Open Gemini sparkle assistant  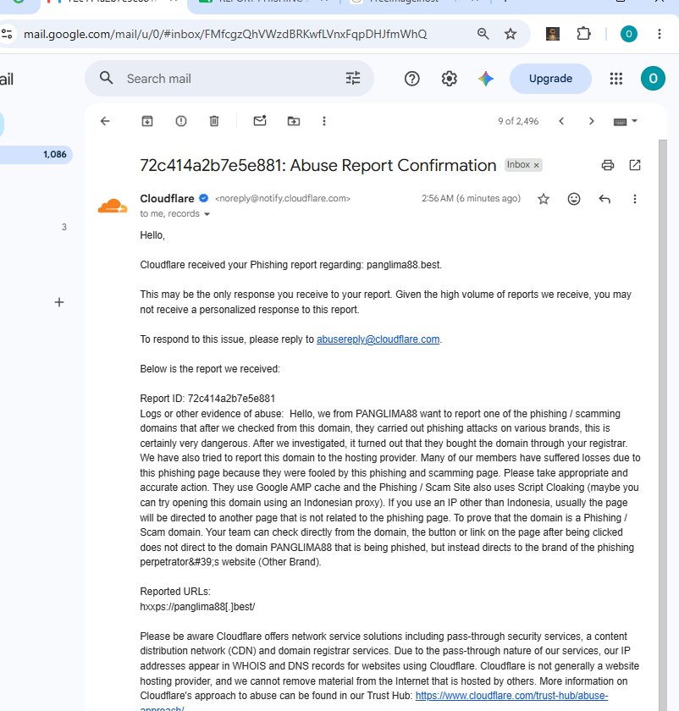point(486,79)
